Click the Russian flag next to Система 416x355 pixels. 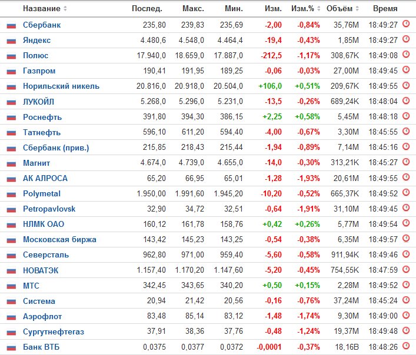click(11, 302)
